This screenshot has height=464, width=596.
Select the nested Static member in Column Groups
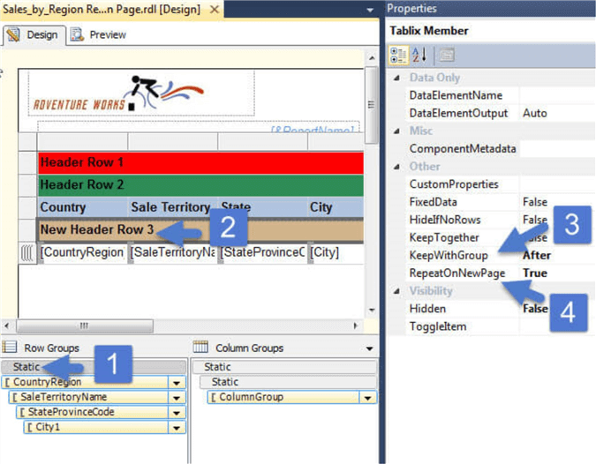coord(289,382)
